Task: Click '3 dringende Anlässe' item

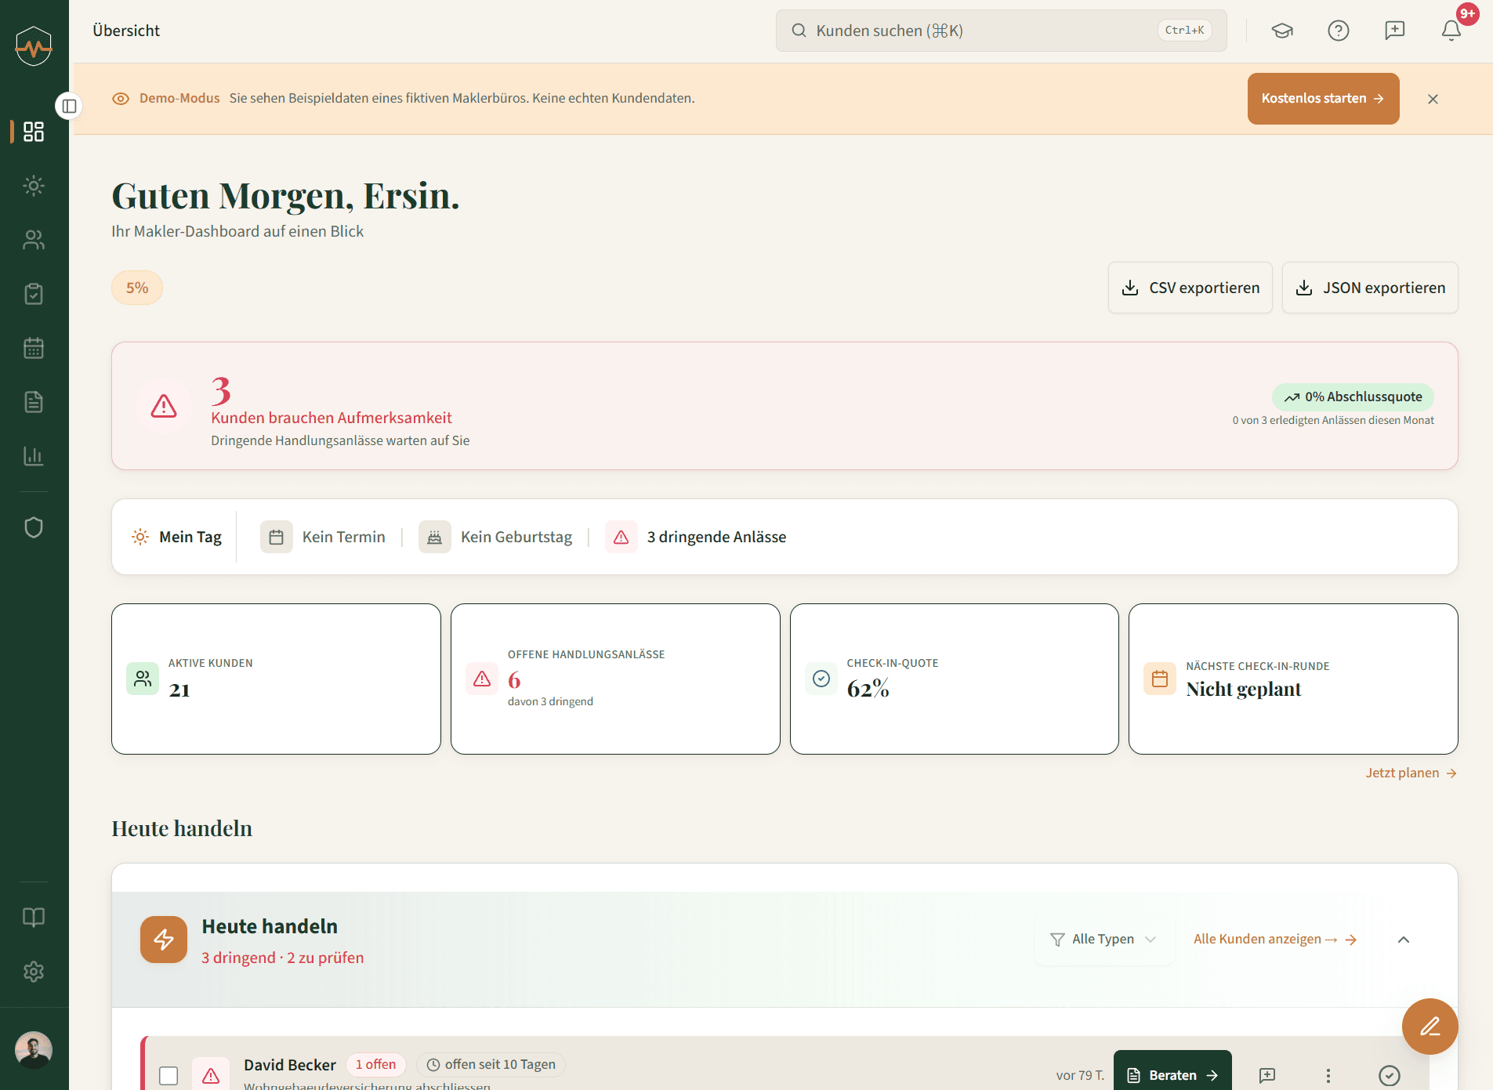Action: [x=696, y=537]
